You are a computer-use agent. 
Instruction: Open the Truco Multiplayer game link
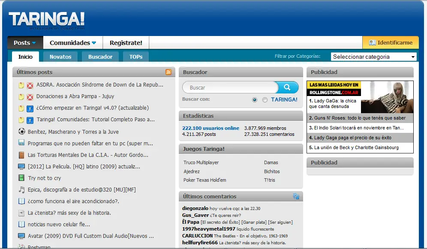click(x=201, y=162)
